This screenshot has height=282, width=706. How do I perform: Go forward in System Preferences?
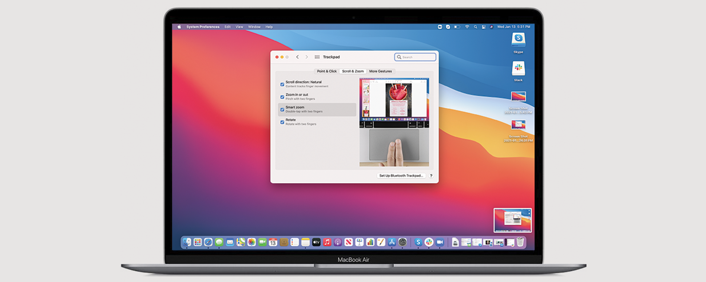tap(306, 57)
